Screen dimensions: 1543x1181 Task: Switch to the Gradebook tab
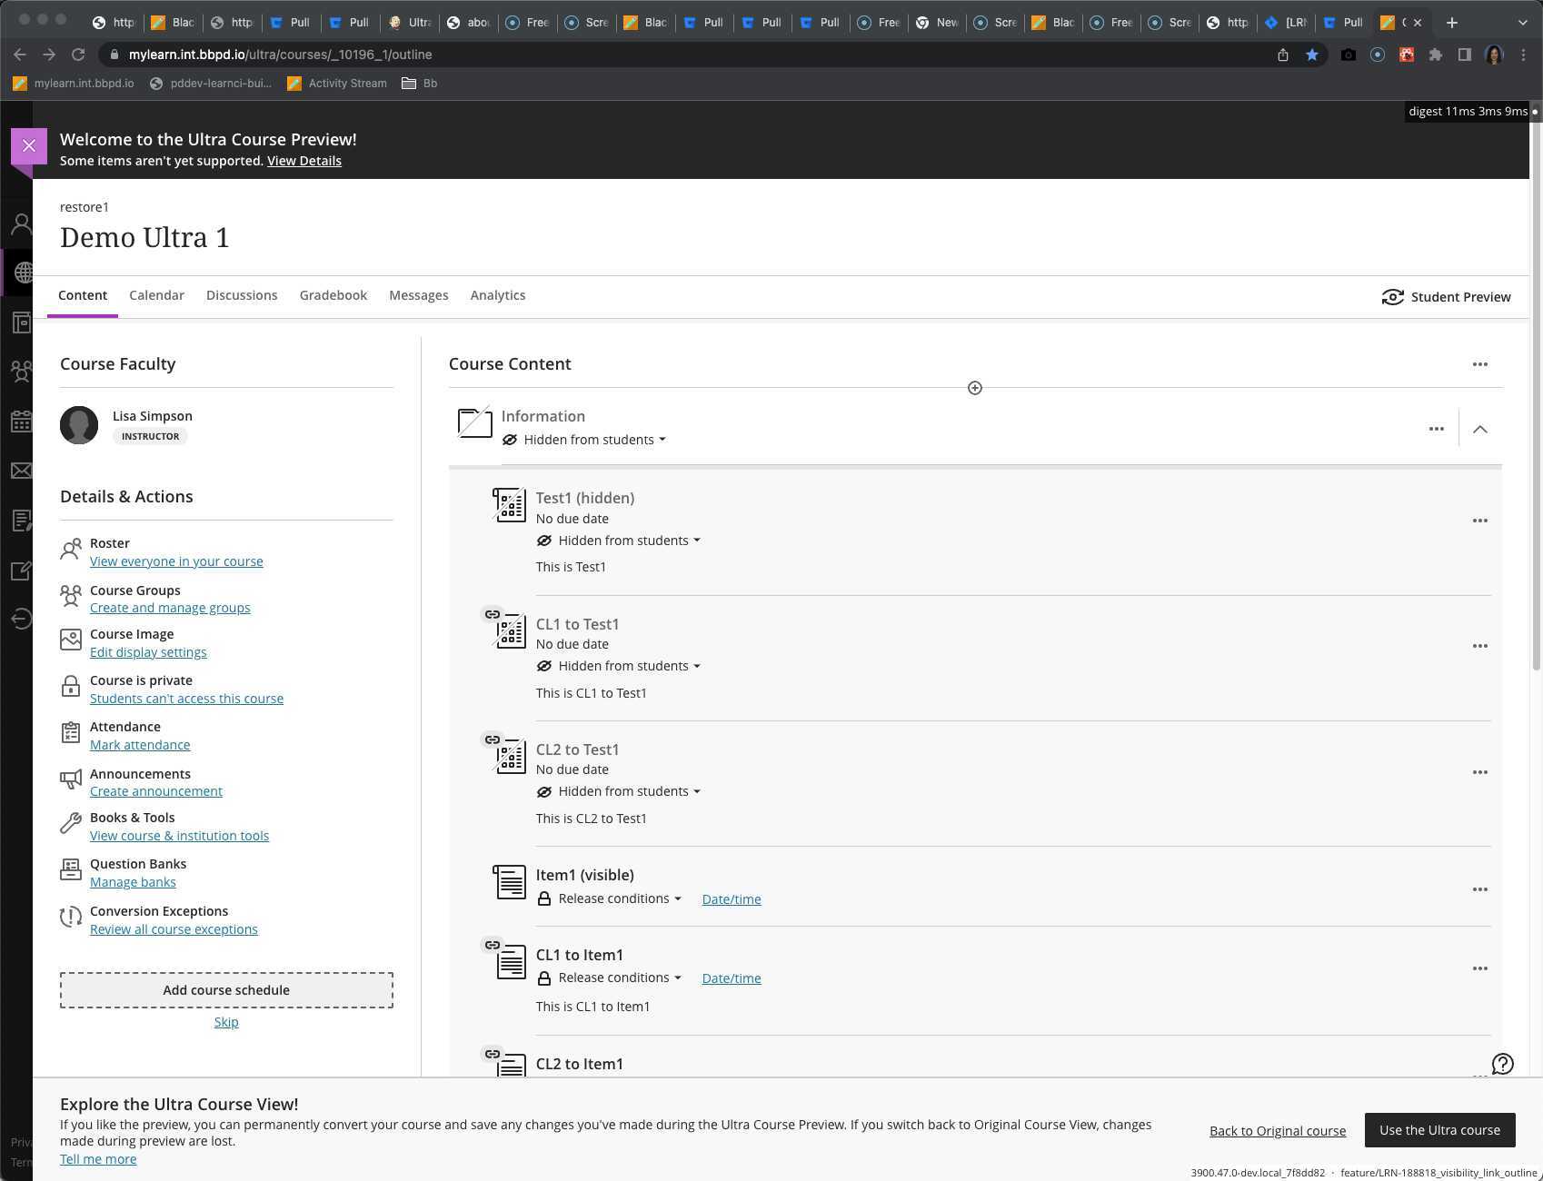[x=333, y=295]
